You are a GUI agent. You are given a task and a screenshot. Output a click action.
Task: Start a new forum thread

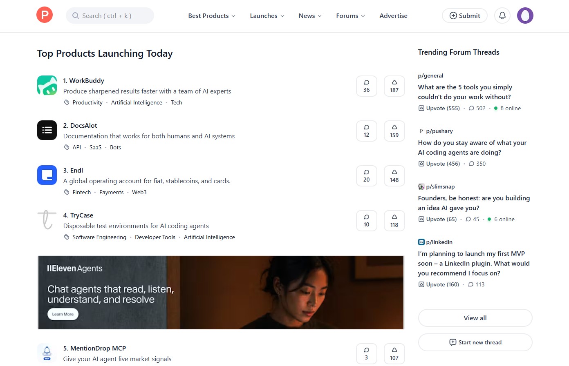[x=475, y=342]
